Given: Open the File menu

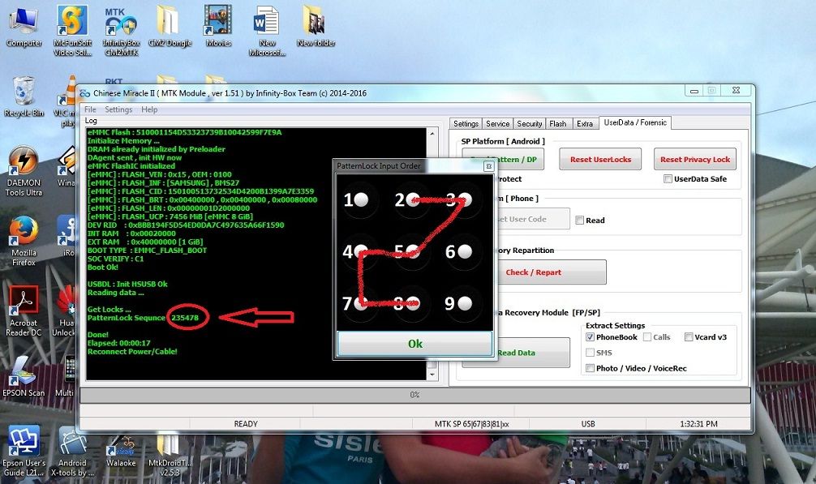Looking at the screenshot, I should pyautogui.click(x=90, y=109).
